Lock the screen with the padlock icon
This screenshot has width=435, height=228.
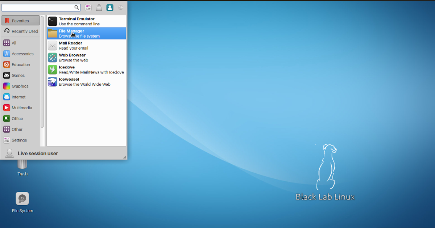point(99,7)
